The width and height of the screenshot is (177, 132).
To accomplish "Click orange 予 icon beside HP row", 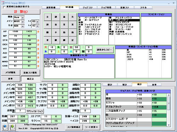I will point(38,32).
